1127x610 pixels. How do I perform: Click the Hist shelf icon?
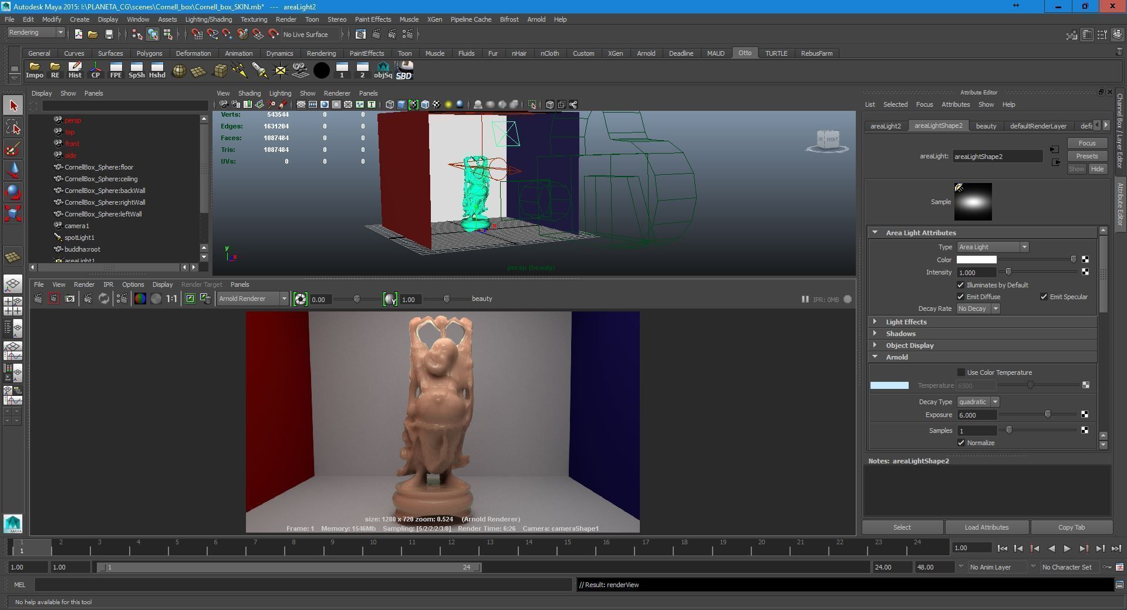coord(75,70)
